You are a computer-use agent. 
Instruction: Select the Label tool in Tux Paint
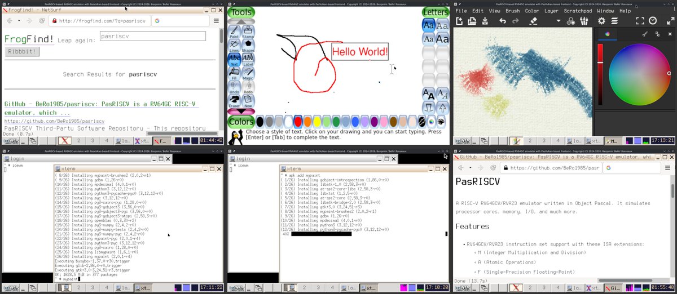point(248,60)
